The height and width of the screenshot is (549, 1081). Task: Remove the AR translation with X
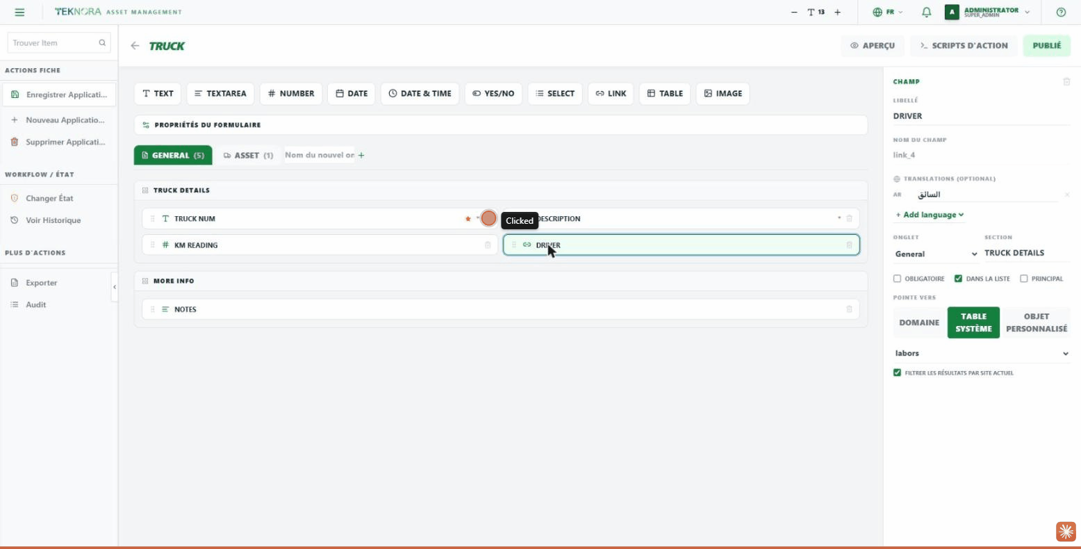coord(1067,195)
